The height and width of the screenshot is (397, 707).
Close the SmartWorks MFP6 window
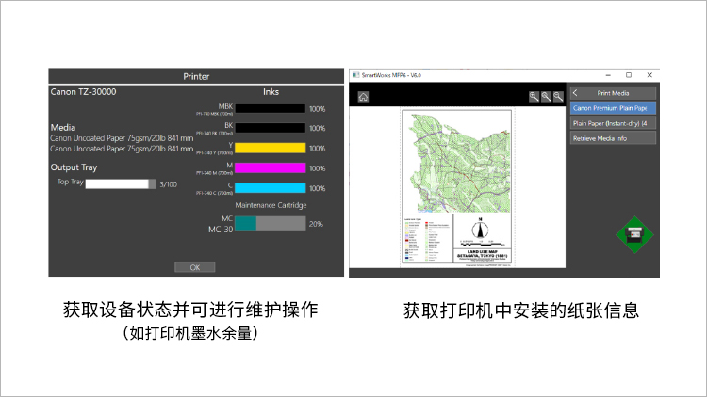click(649, 75)
